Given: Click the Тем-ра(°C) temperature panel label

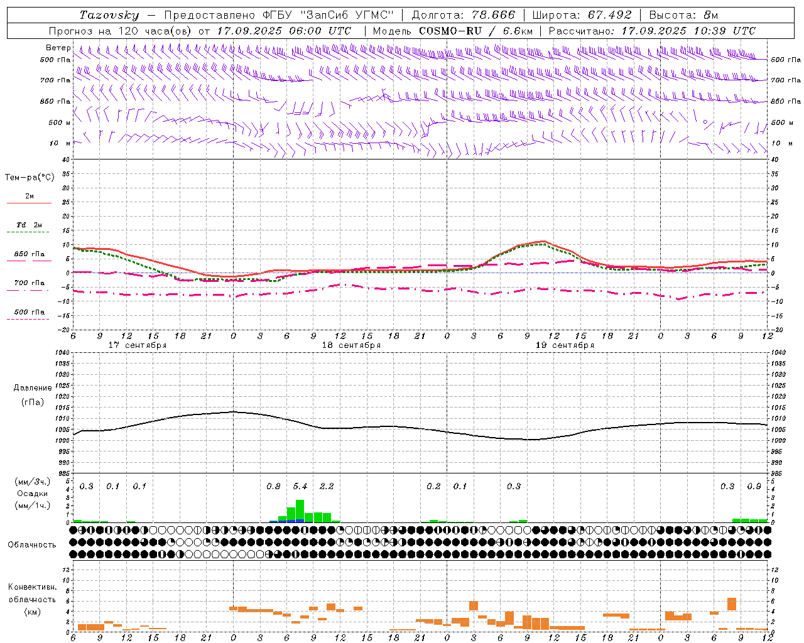Looking at the screenshot, I should click(x=30, y=178).
